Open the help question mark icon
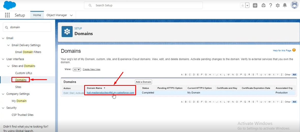Viewport: 300px width, 132px height. coord(271,6)
